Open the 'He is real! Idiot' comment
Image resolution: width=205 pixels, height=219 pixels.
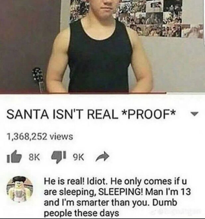click(x=117, y=197)
